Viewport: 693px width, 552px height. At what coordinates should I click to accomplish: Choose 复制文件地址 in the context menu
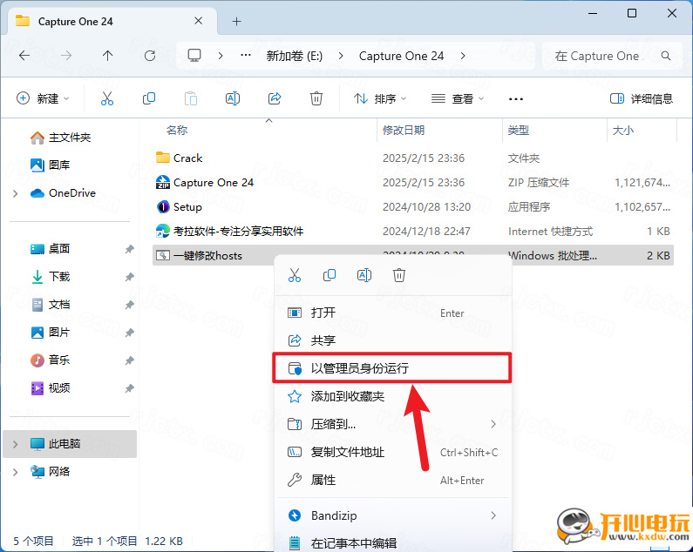click(x=393, y=452)
